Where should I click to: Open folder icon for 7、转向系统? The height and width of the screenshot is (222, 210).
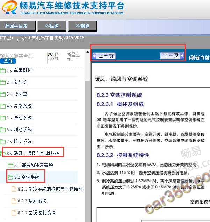(x=3, y=142)
